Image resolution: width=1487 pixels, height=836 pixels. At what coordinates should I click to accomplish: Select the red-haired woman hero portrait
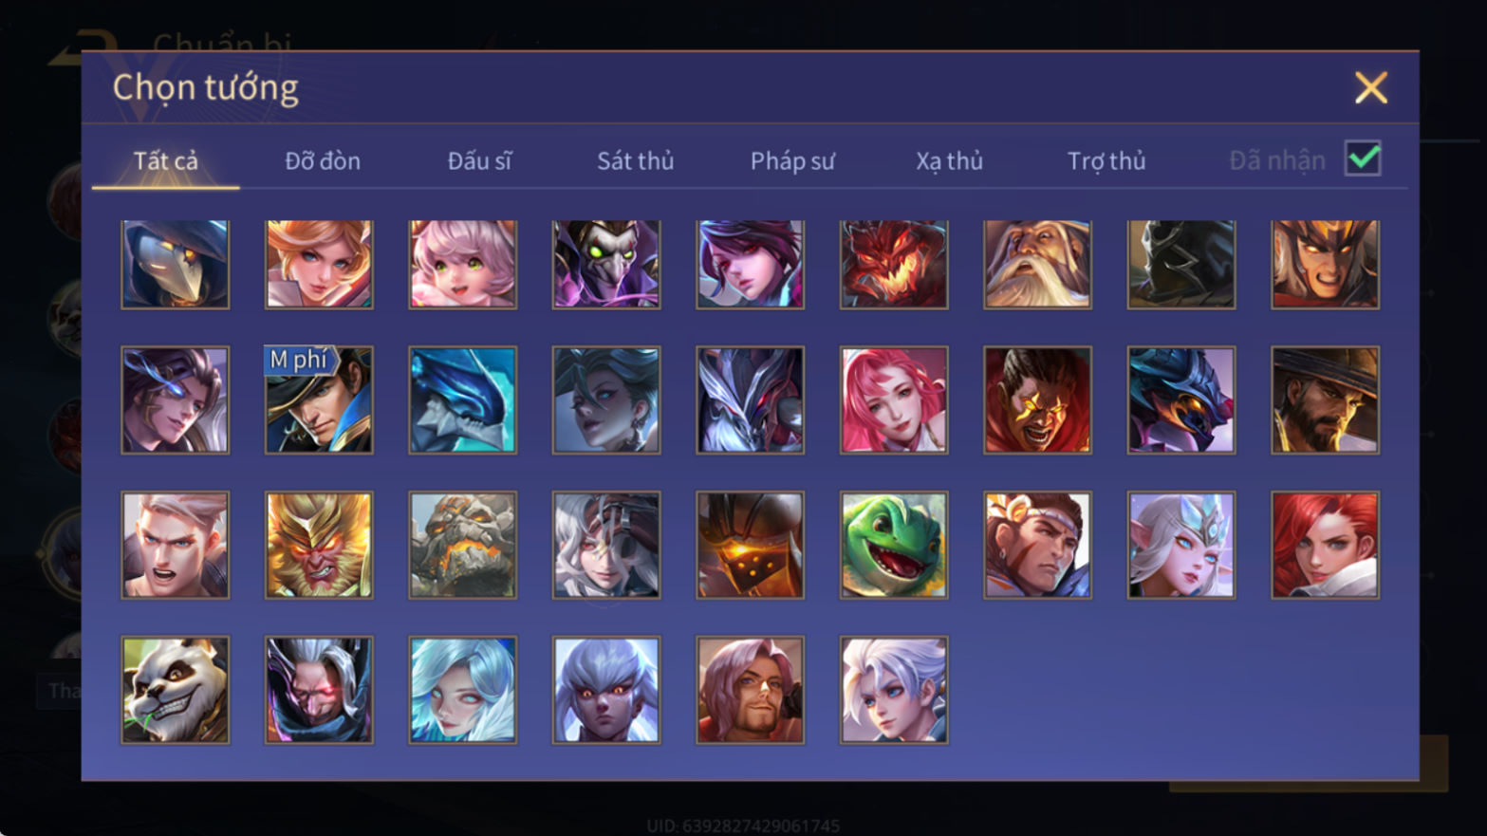pos(1325,545)
